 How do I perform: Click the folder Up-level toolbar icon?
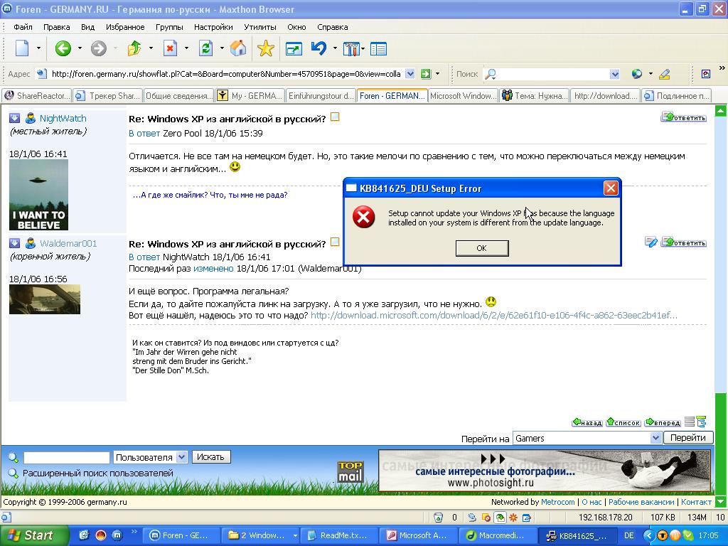coord(134,48)
